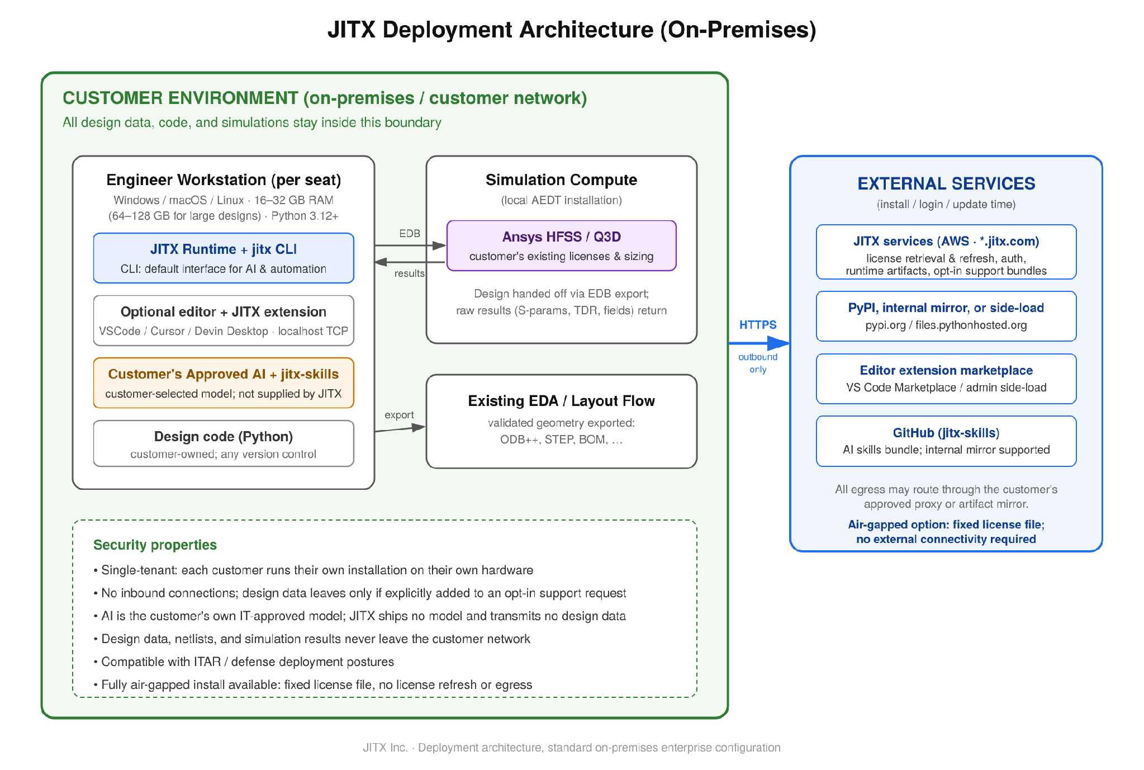Select GitHub (jitx-skills) title
The width and height of the screenshot is (1144, 770).
pos(946,433)
